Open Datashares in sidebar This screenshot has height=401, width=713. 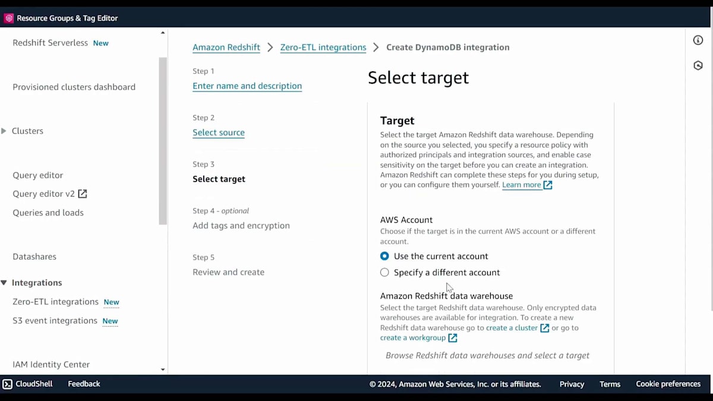tap(34, 257)
